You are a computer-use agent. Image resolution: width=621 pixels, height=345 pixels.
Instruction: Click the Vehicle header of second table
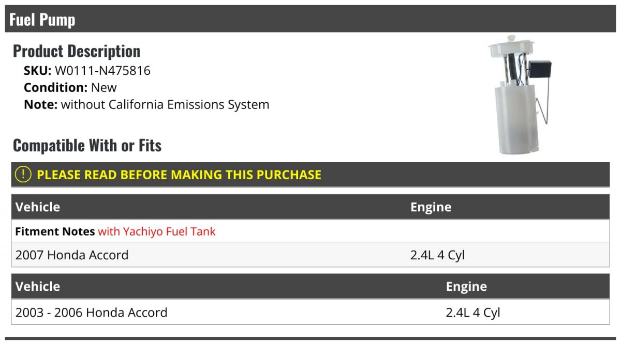pyautogui.click(x=38, y=287)
